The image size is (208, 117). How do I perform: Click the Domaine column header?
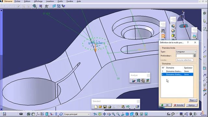pyautogui.click(x=170, y=68)
